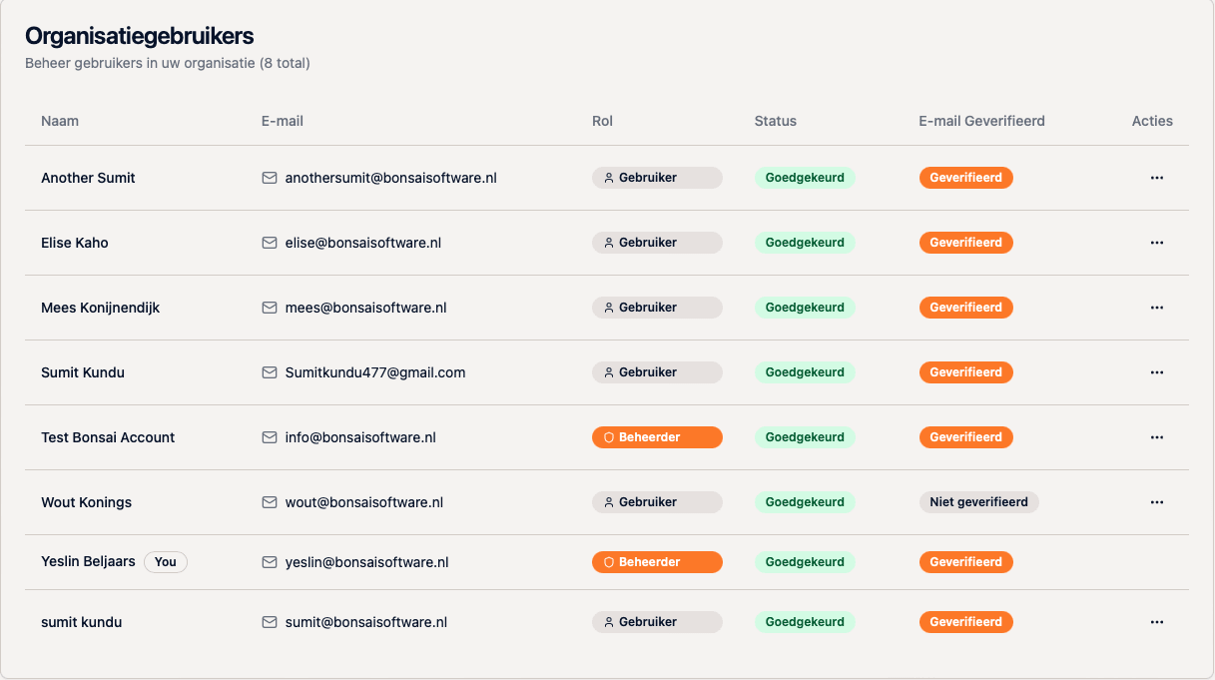
Task: Click email address sumit@bonsaisoftware.nl
Action: pyautogui.click(x=366, y=622)
